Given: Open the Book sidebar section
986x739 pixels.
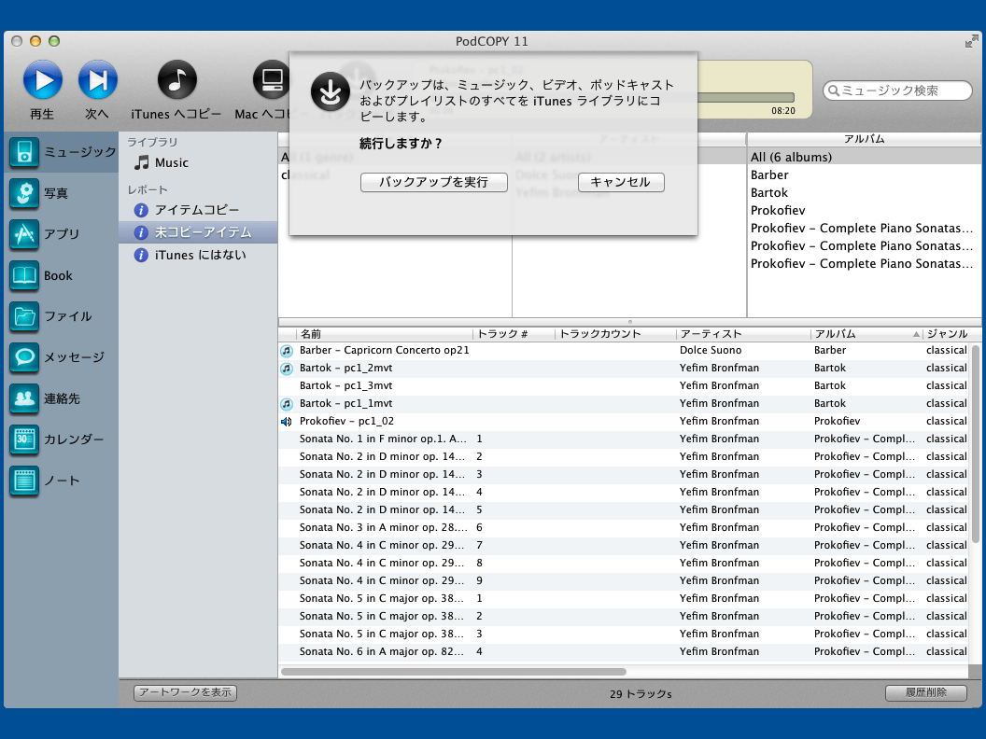Looking at the screenshot, I should pyautogui.click(x=61, y=275).
